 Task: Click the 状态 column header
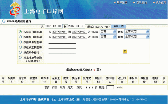pos(164,80)
